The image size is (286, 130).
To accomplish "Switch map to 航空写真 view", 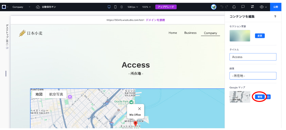I will point(56,94).
